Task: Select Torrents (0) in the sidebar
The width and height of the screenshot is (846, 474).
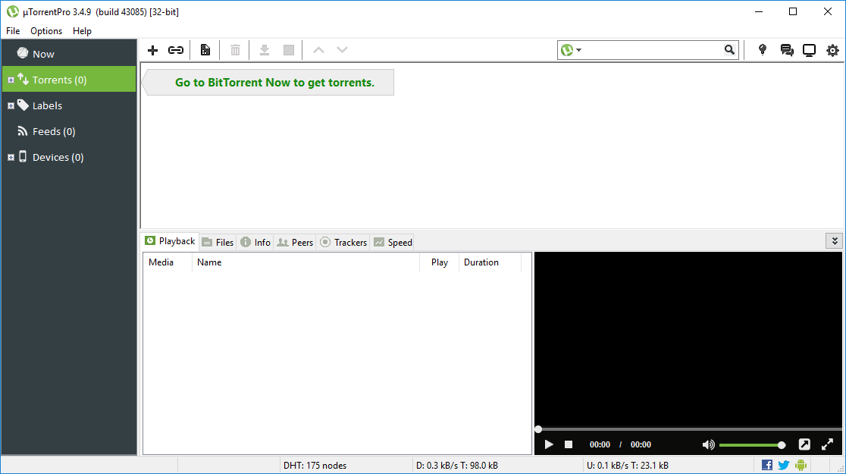Action: 68,80
